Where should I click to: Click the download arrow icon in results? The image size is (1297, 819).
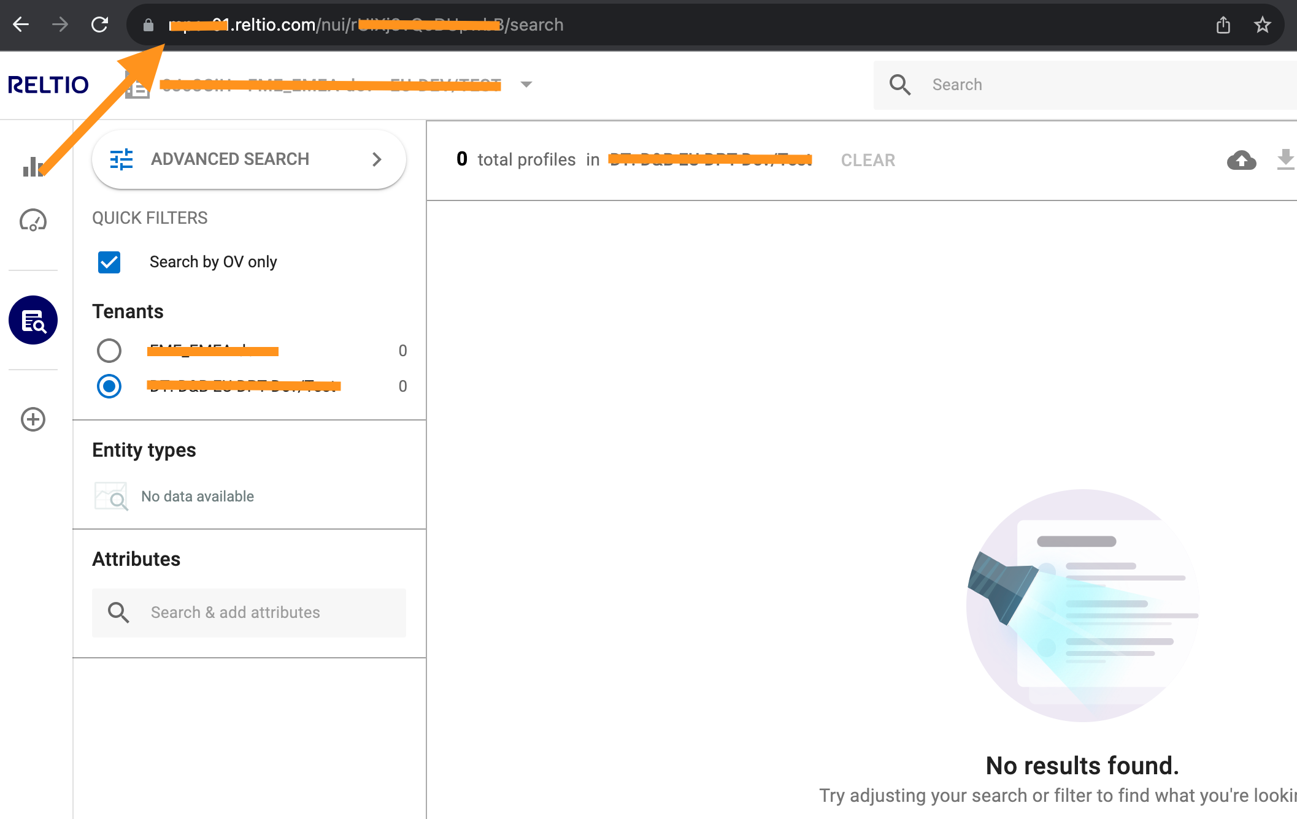(x=1285, y=159)
